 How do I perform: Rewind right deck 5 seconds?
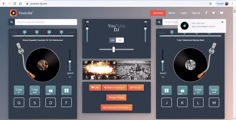click(182, 90)
